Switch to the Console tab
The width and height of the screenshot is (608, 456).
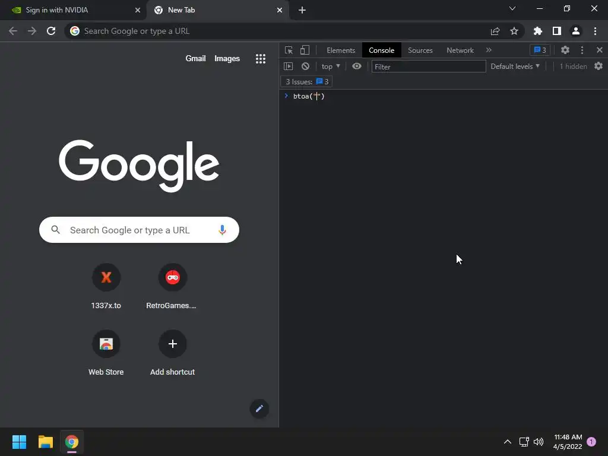(382, 50)
